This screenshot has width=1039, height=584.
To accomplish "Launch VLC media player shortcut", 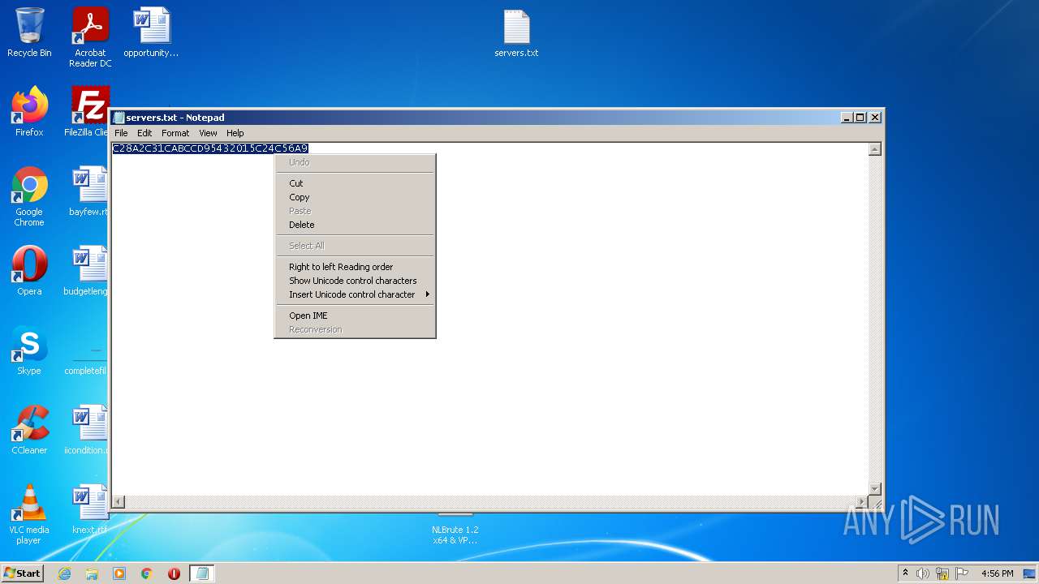I will (29, 514).
